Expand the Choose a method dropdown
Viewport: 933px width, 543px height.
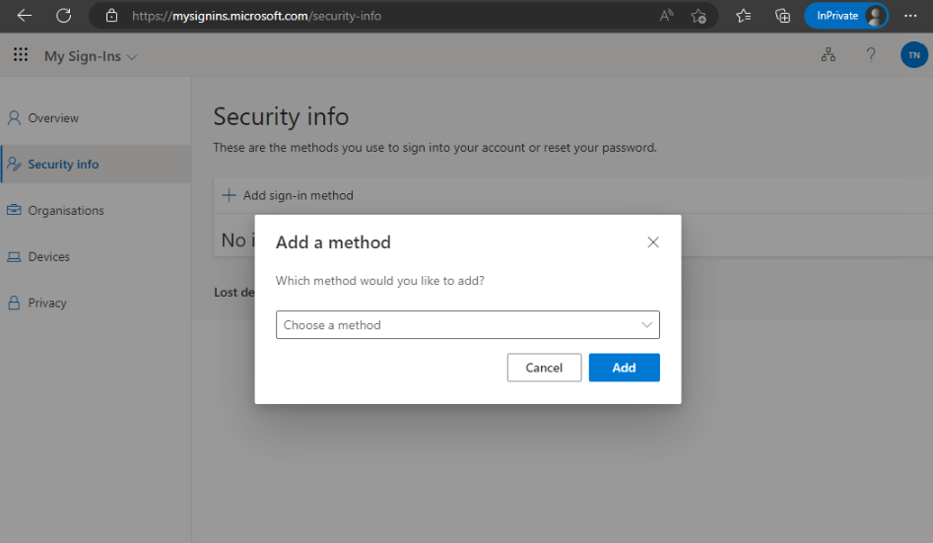(x=468, y=325)
